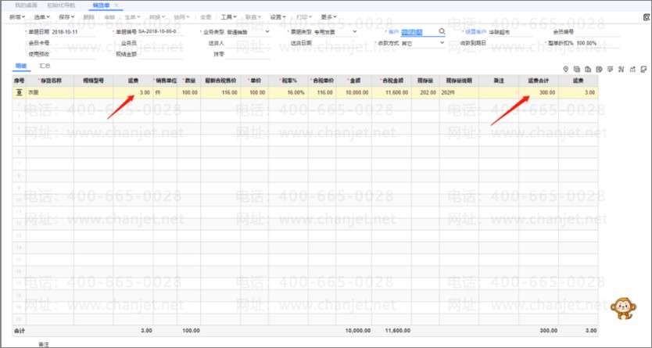This screenshot has height=348, width=652.
Task: Click the location pin icon above the table
Action: tap(565, 70)
